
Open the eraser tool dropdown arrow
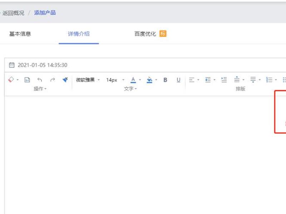point(18,80)
